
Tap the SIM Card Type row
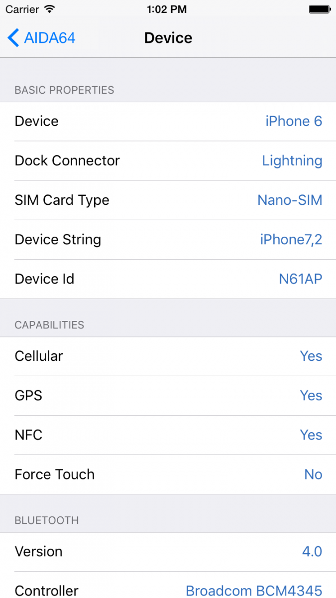pyautogui.click(x=168, y=200)
